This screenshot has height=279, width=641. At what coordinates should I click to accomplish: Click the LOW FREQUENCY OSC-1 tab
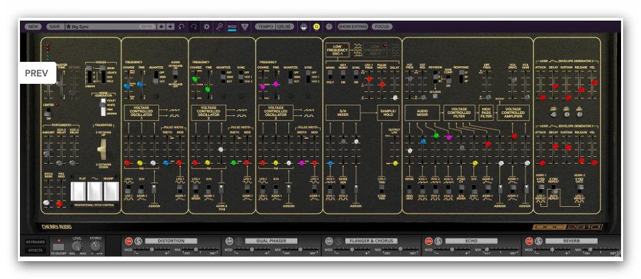coord(338,50)
